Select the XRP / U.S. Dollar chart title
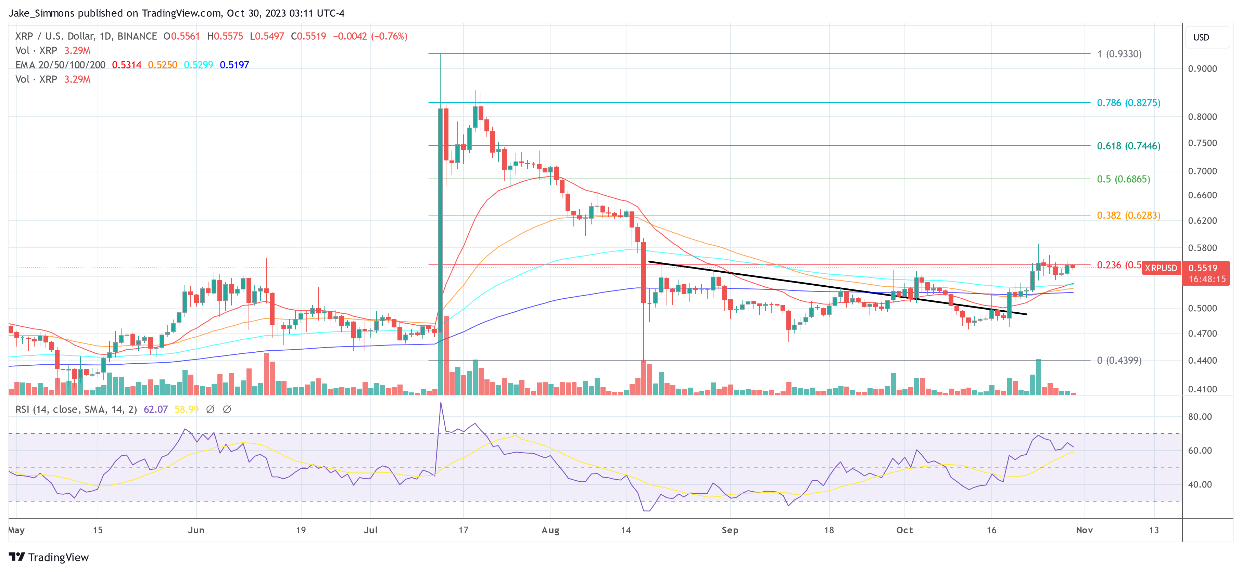The width and height of the screenshot is (1242, 572). pyautogui.click(x=86, y=36)
